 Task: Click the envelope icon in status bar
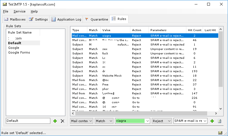220,133
